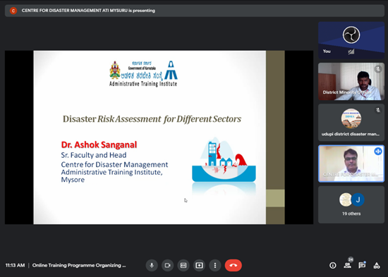Image resolution: width=388 pixels, height=277 pixels.
Task: Select District Minority Officer video tile
Action: click(x=351, y=81)
